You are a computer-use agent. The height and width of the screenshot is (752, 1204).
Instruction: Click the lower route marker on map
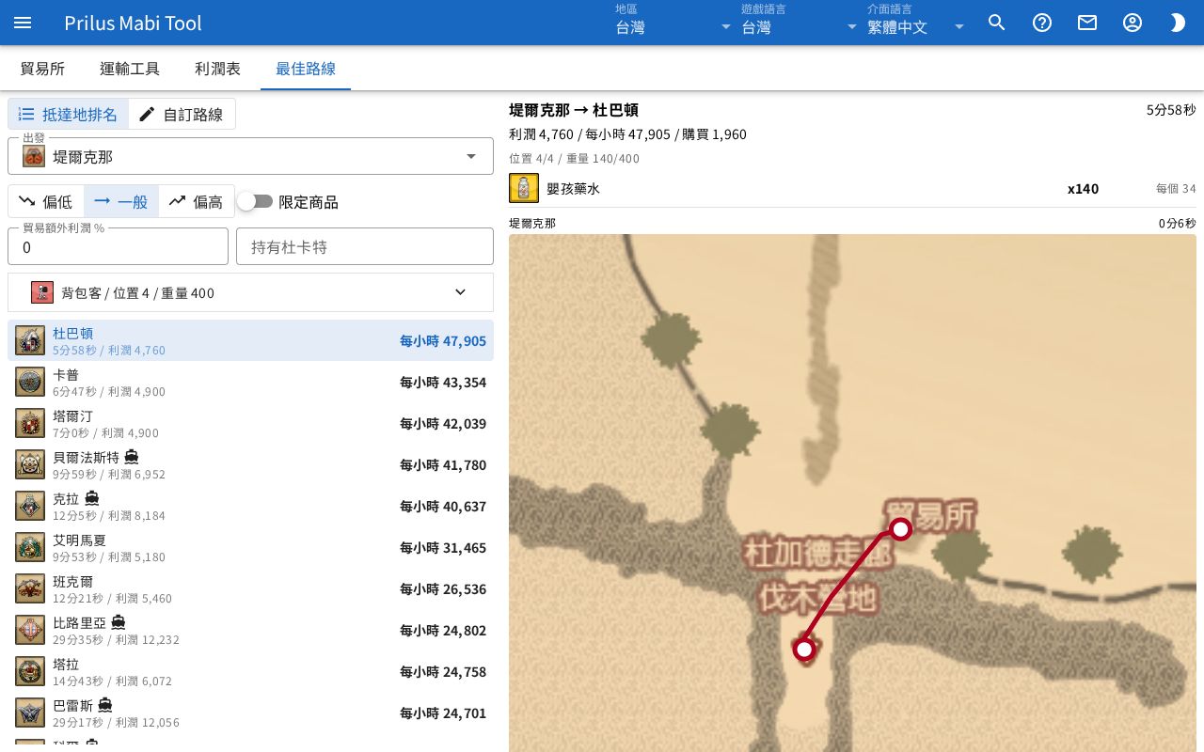coord(804,649)
